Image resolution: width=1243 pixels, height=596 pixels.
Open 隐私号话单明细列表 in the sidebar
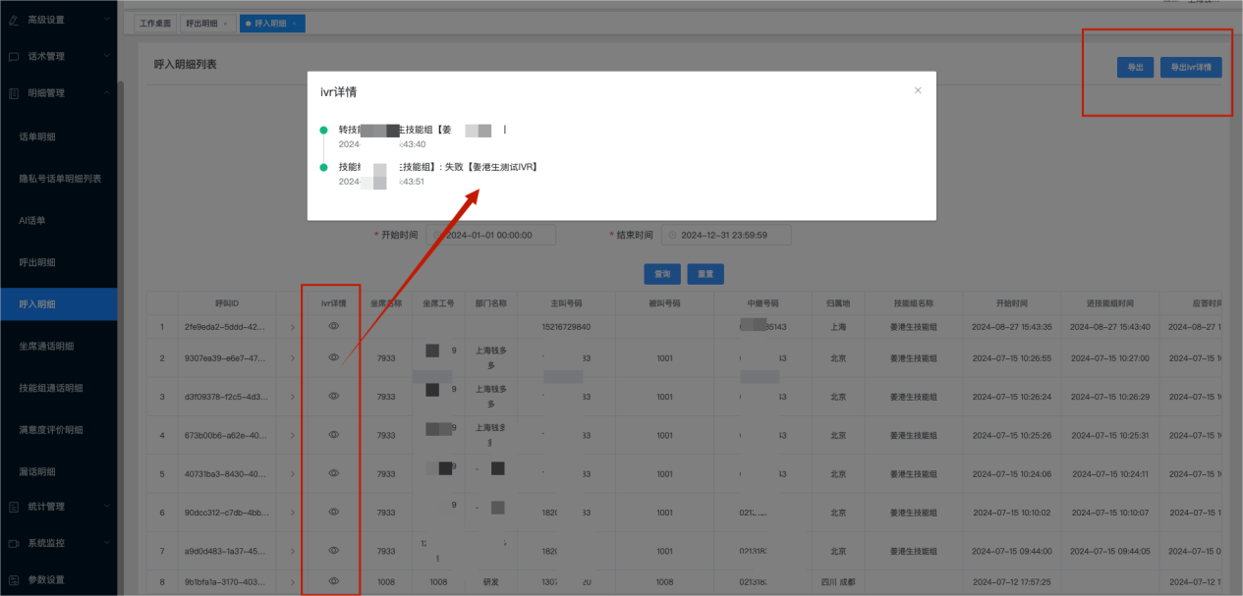click(60, 179)
